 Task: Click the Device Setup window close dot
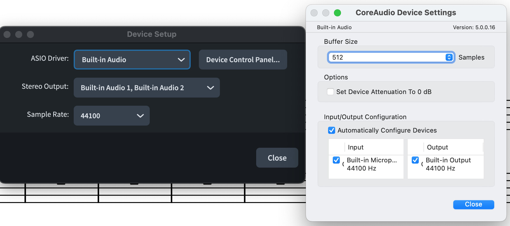click(x=7, y=34)
